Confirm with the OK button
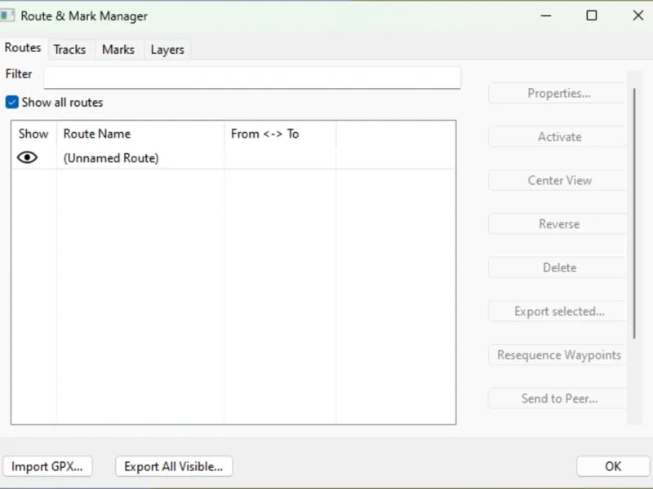 pos(613,466)
